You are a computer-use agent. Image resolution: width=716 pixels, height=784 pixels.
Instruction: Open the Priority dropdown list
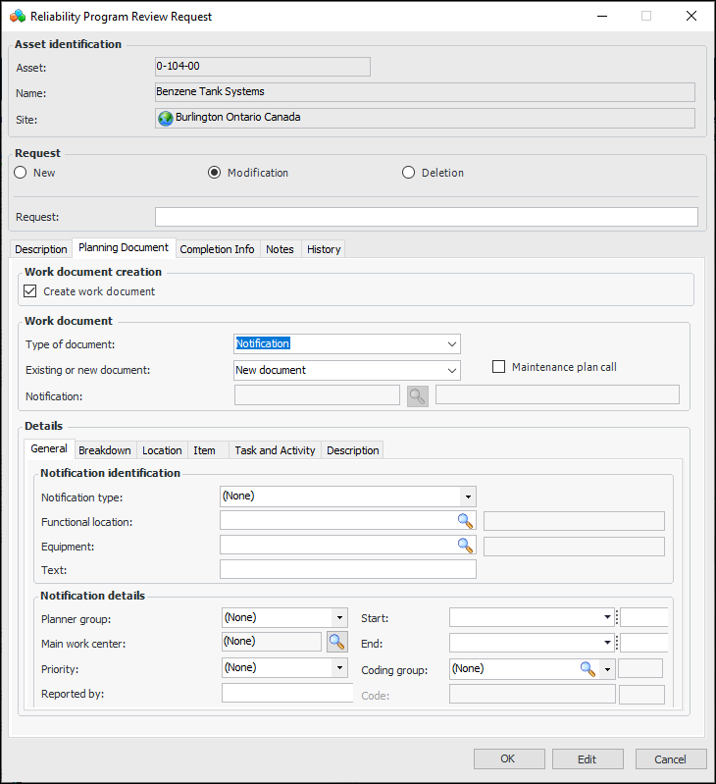point(339,667)
